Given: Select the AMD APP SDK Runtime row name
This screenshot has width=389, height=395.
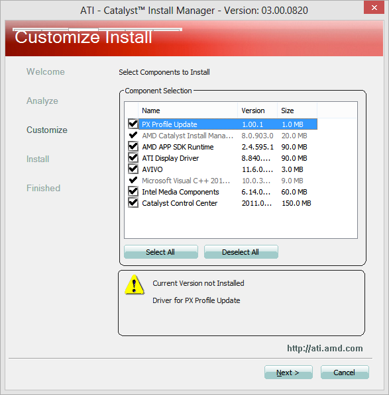Looking at the screenshot, I should point(178,147).
